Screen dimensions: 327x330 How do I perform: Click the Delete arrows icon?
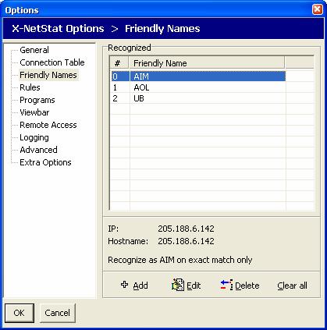[x=226, y=285]
